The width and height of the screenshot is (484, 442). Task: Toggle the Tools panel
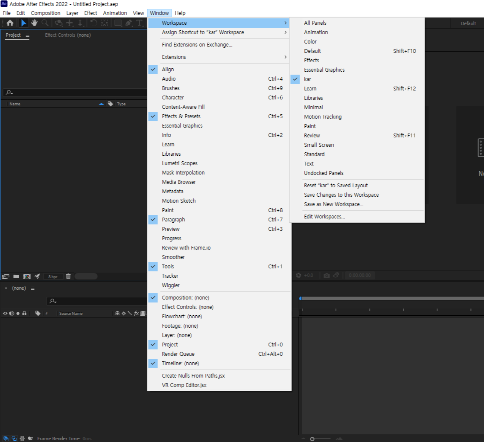pos(153,266)
